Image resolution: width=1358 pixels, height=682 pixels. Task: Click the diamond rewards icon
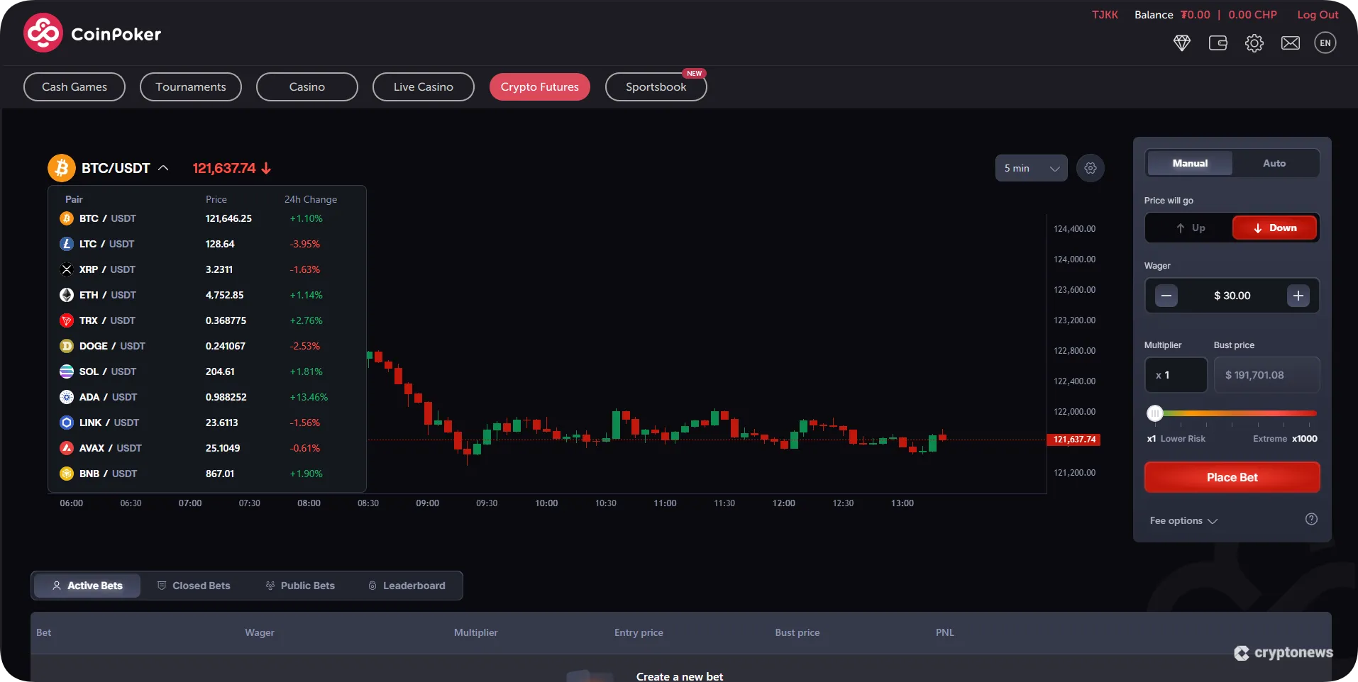click(x=1182, y=43)
